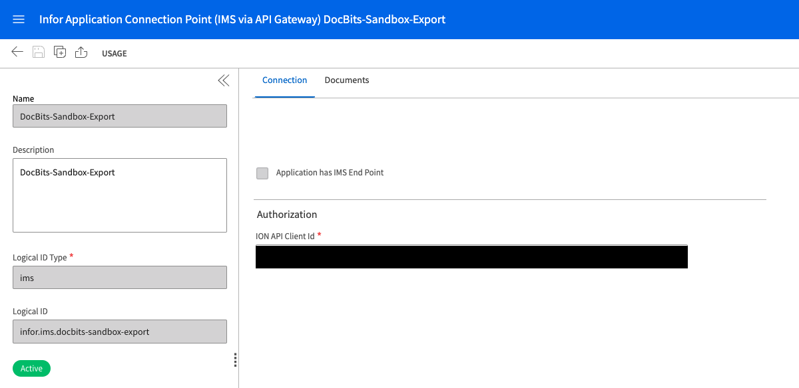The image size is (799, 388).
Task: Switch to the Documents tab
Action: click(346, 80)
